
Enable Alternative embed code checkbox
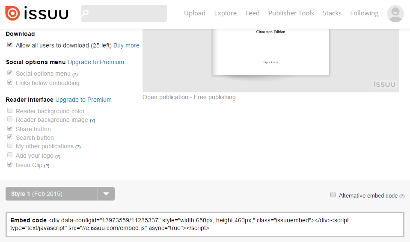click(333, 195)
